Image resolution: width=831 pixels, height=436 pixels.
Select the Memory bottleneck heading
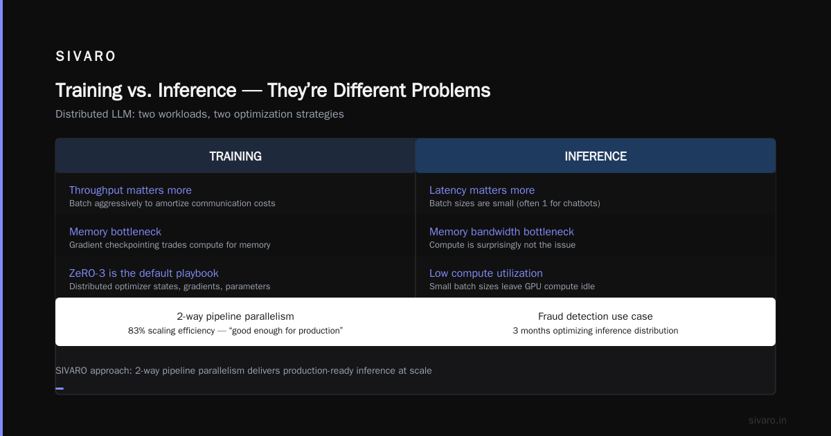[x=115, y=232]
